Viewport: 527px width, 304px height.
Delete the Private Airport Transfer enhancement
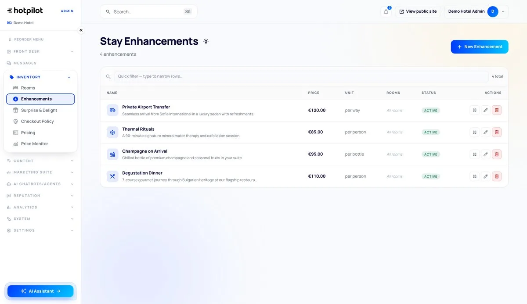[x=497, y=110]
